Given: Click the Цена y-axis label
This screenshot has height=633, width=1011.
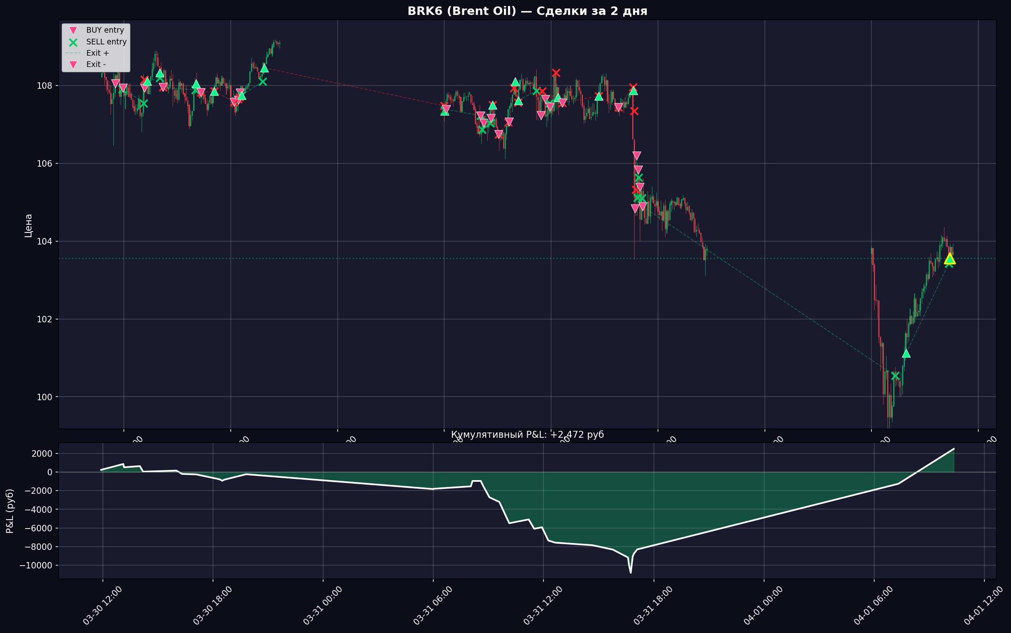Looking at the screenshot, I should pyautogui.click(x=29, y=226).
